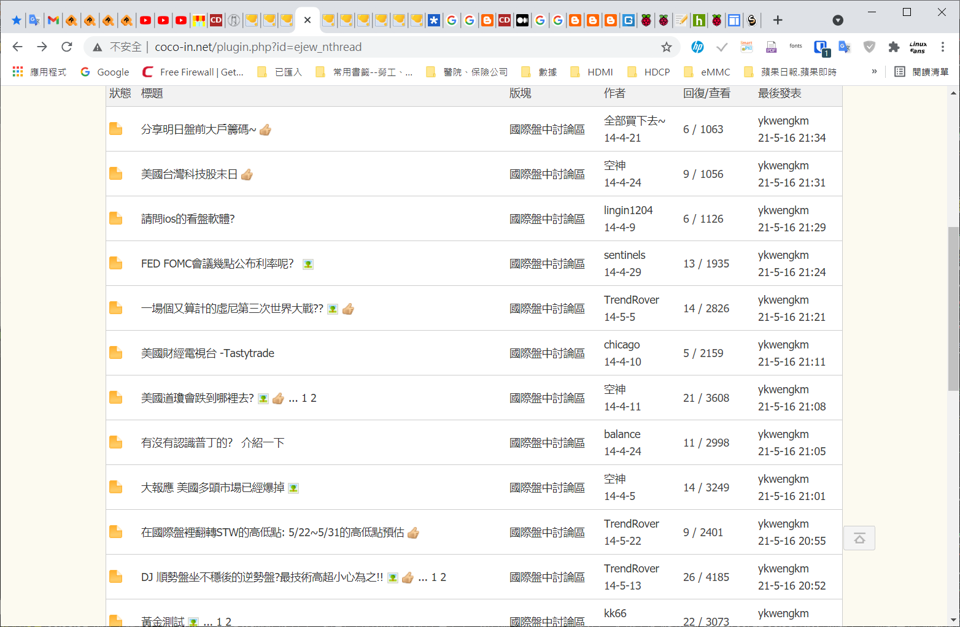Switch to the notepad pencil icon tab
Screen dimensions: 960x627
click(681, 20)
